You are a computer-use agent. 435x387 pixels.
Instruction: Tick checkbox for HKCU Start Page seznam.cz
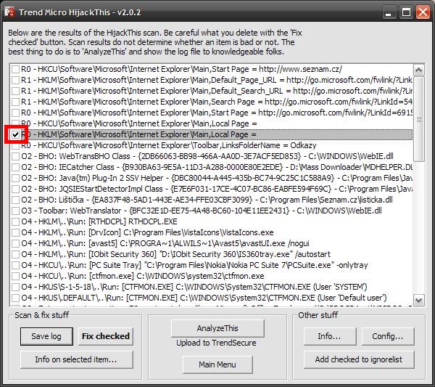15,69
